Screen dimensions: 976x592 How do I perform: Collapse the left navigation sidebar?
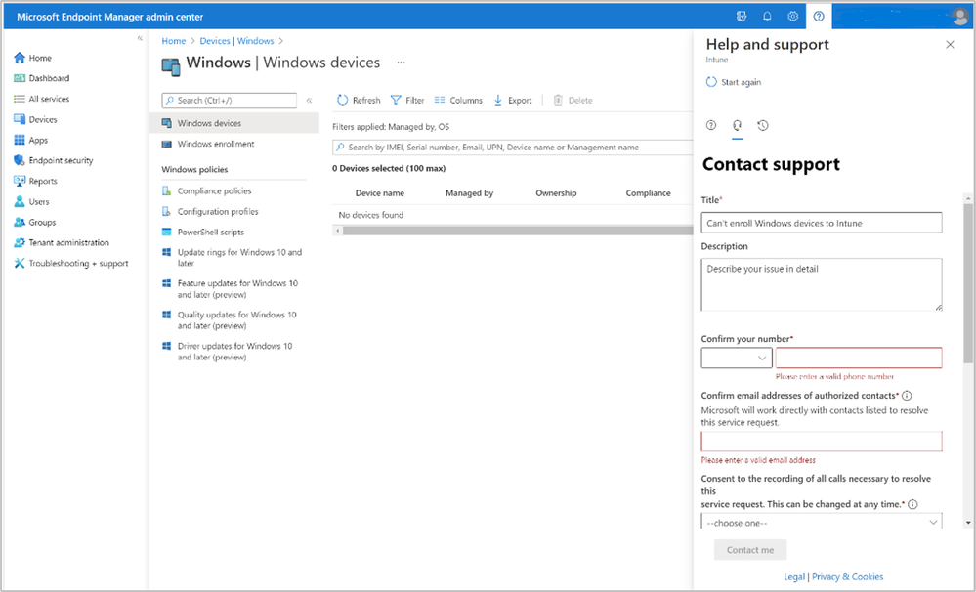(140, 39)
